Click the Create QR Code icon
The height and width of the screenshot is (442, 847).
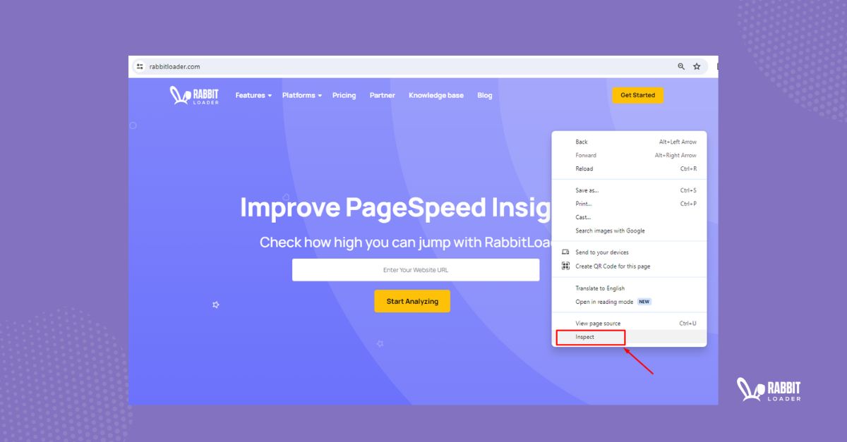(x=564, y=266)
